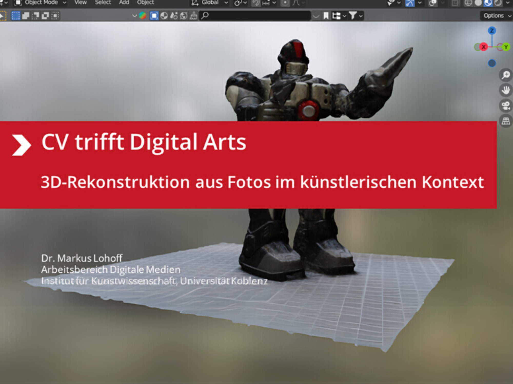Click the half-shaded sphere icon

coord(164,16)
